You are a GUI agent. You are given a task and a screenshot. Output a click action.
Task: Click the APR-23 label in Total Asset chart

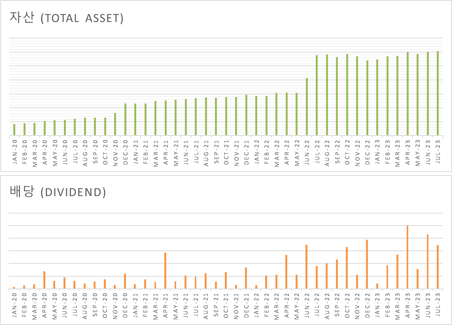(x=408, y=152)
